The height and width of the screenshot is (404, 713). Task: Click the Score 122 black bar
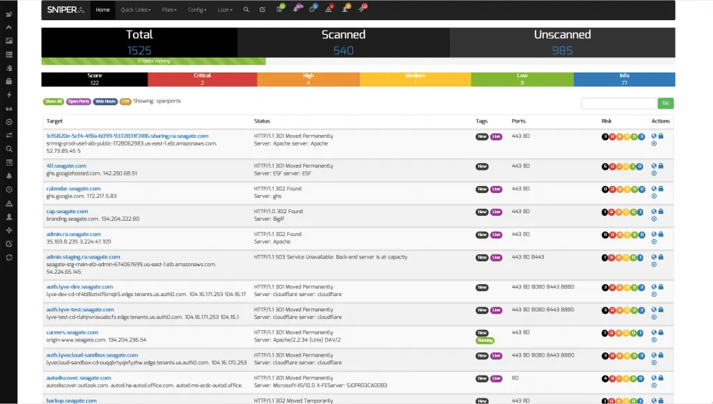pyautogui.click(x=95, y=79)
